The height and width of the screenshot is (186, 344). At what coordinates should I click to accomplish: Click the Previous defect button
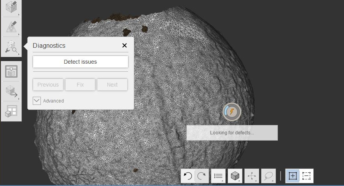(x=48, y=85)
